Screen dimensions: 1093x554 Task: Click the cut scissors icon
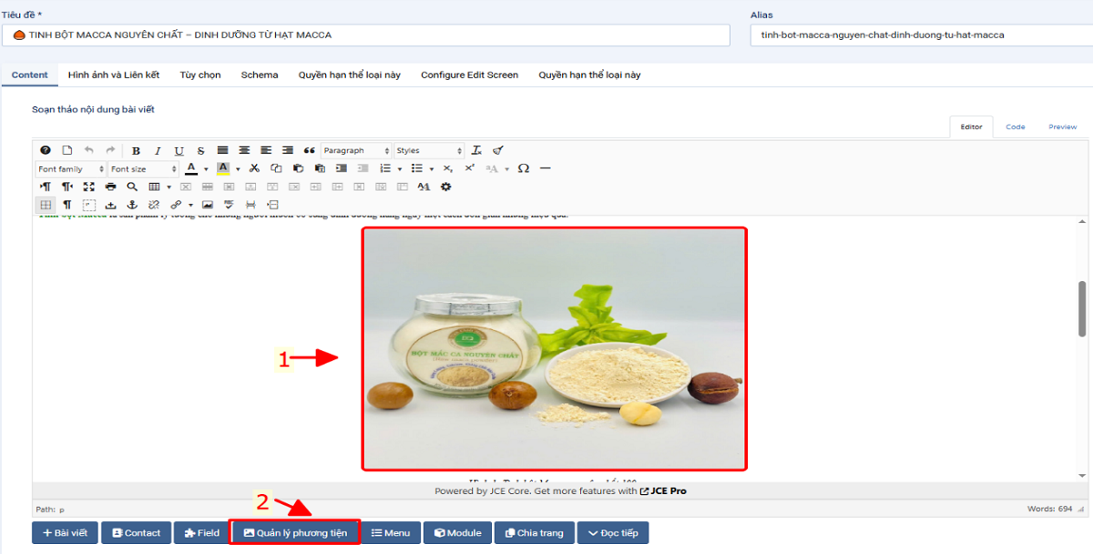click(254, 169)
